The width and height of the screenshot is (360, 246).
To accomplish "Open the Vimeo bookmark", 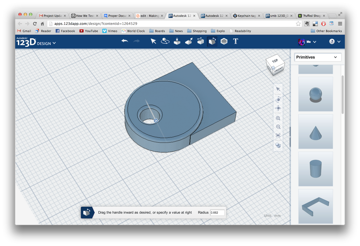I will (x=110, y=31).
